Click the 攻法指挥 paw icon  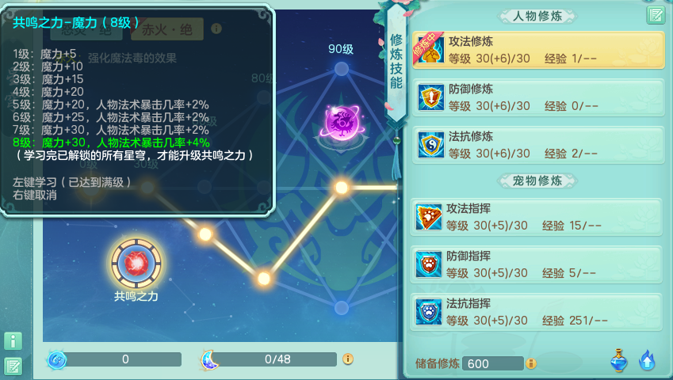(x=428, y=217)
